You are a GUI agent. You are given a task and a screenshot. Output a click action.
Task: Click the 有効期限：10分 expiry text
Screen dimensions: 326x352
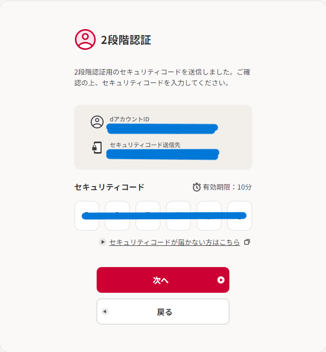coord(227,187)
